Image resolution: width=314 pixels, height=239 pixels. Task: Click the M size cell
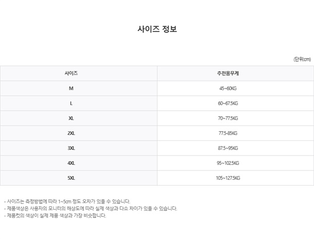click(72, 88)
